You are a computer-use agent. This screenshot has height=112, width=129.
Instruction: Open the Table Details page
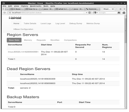pyautogui.click(x=30, y=24)
